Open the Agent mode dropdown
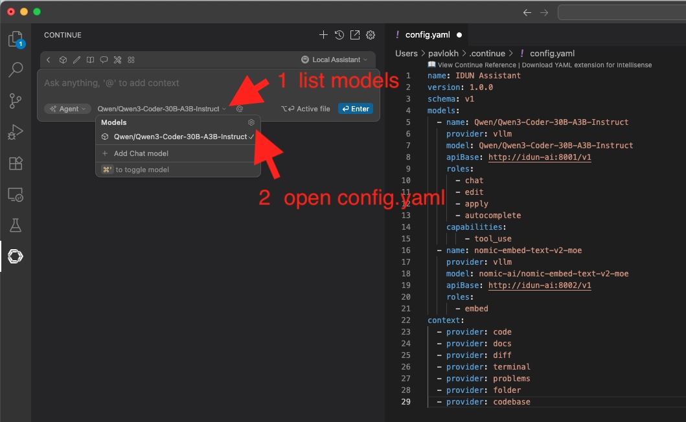Image resolution: width=686 pixels, height=422 pixels. click(x=67, y=109)
